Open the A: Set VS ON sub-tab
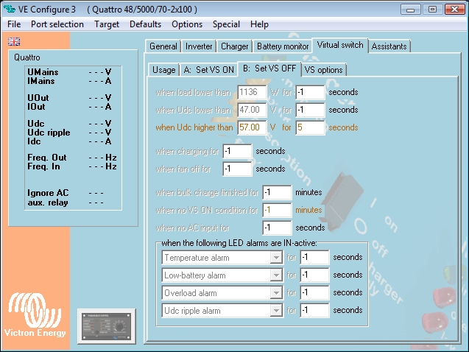 tap(208, 70)
